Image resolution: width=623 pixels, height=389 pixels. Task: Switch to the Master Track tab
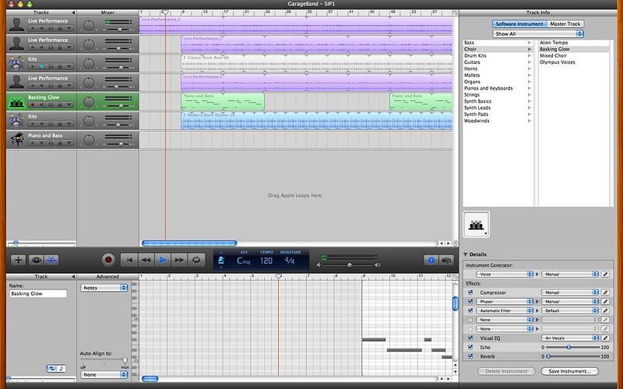558,24
